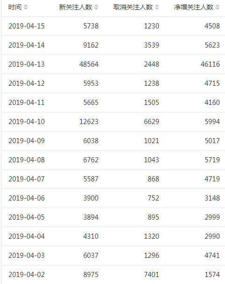The width and height of the screenshot is (225, 284).
Task: Select the 2019-04-10 date cell
Action: (27, 122)
